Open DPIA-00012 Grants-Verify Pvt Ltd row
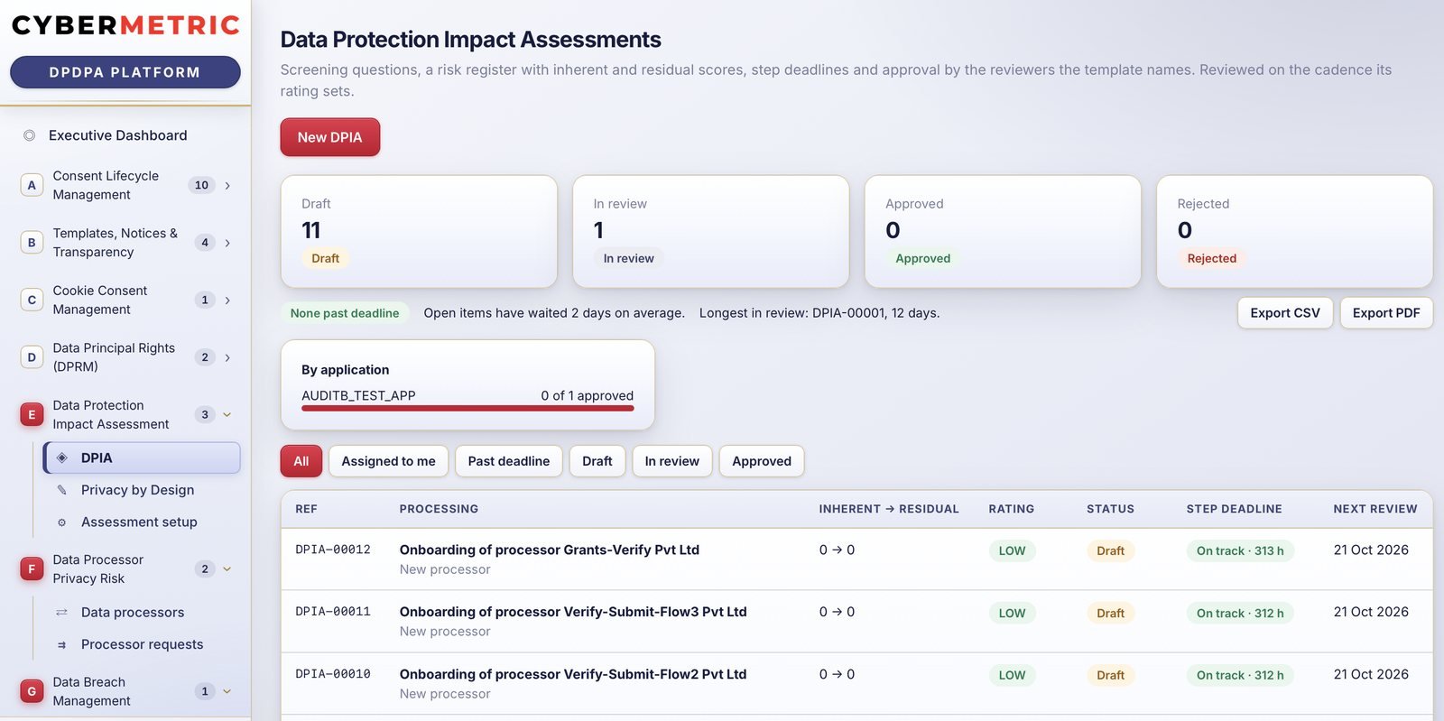This screenshot has width=1444, height=721. coord(856,559)
